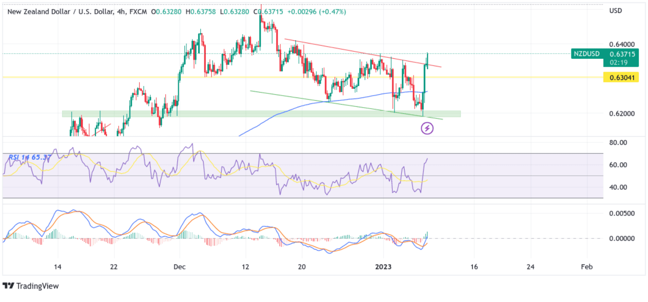
Task: Click the 02:19 countdown timer
Action: 618,62
